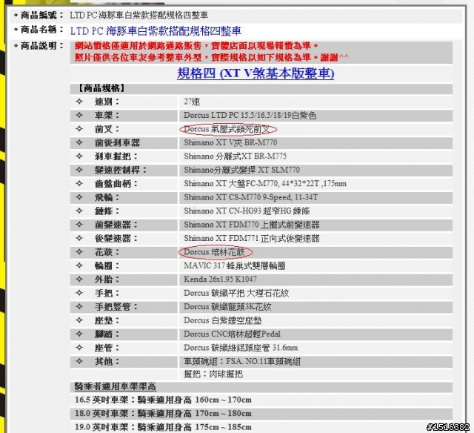Click the 剎車握把 row label
474x433 pixels.
(116, 156)
